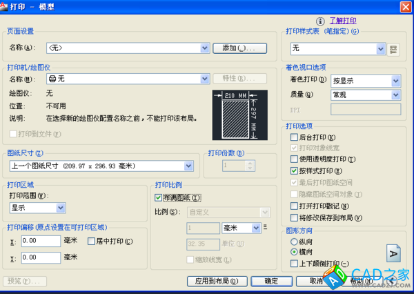
Task: Enable 打开打印戳记 option
Action: pyautogui.click(x=295, y=206)
